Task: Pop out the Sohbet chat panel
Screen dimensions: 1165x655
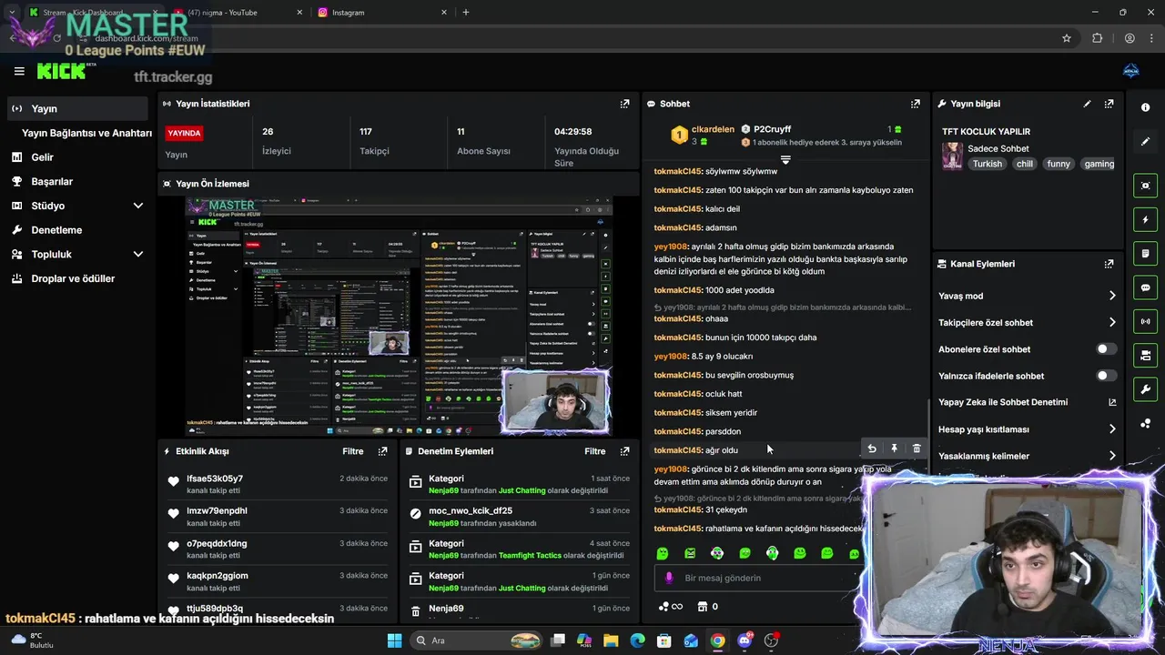Action: [916, 104]
